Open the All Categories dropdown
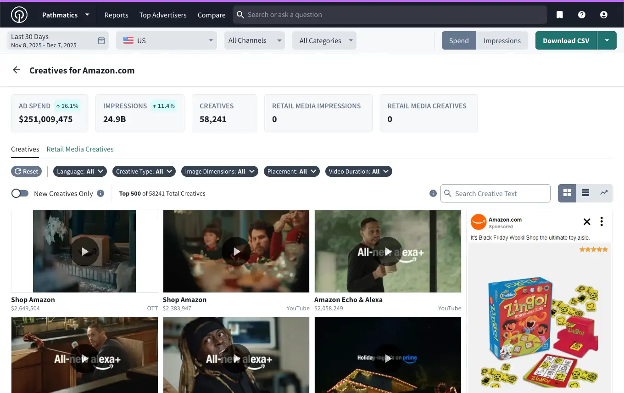 pos(324,40)
